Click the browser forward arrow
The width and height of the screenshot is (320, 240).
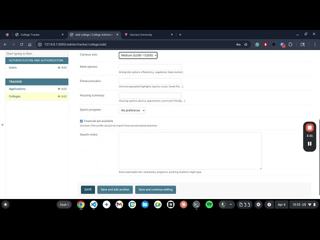[x=13, y=44]
